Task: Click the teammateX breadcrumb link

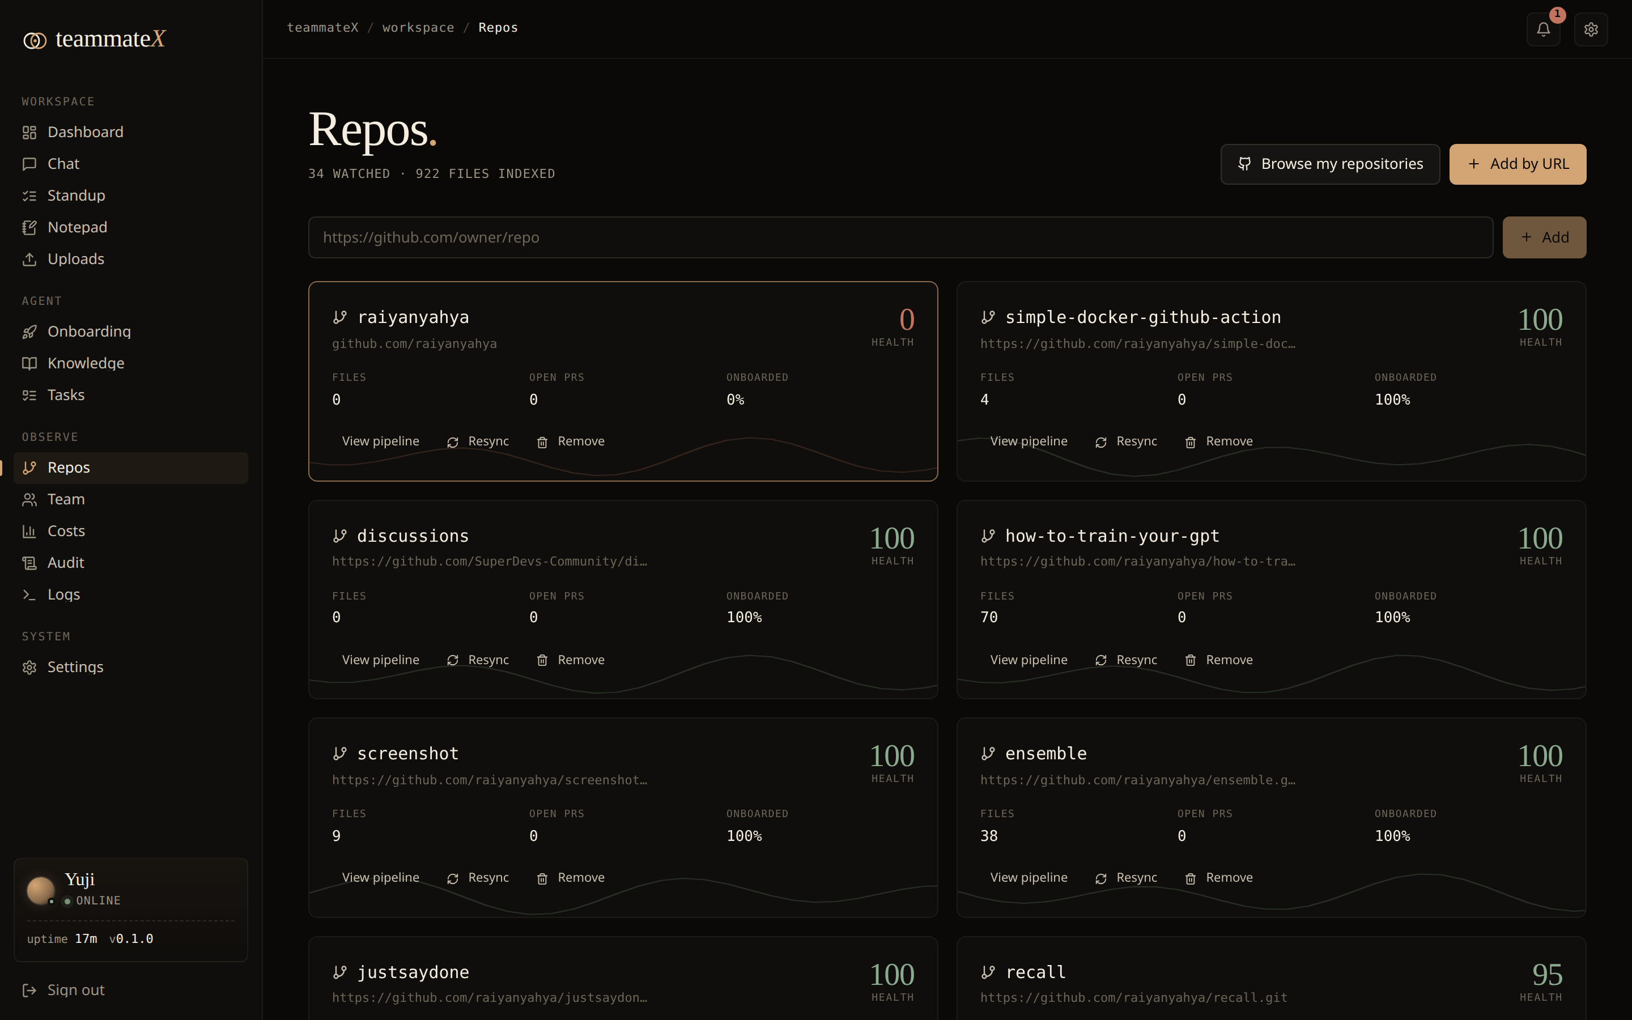Action: tap(322, 28)
